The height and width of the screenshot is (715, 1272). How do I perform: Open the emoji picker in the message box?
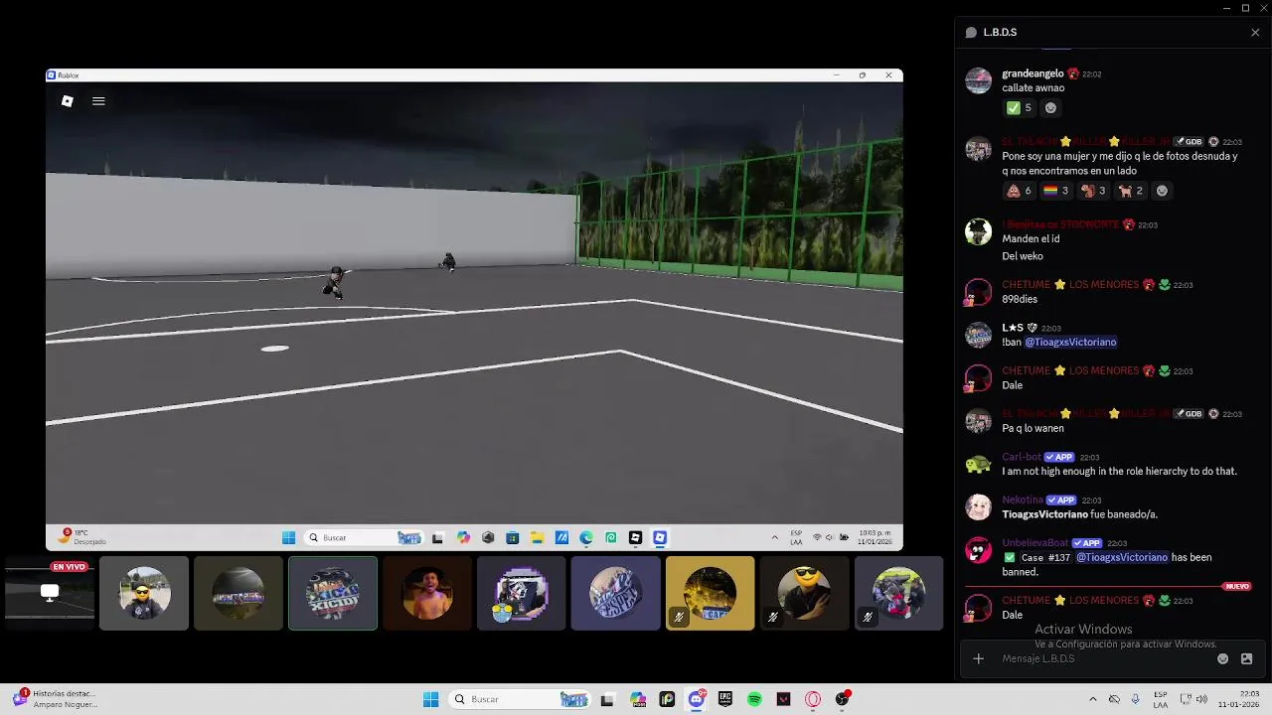1223,658
